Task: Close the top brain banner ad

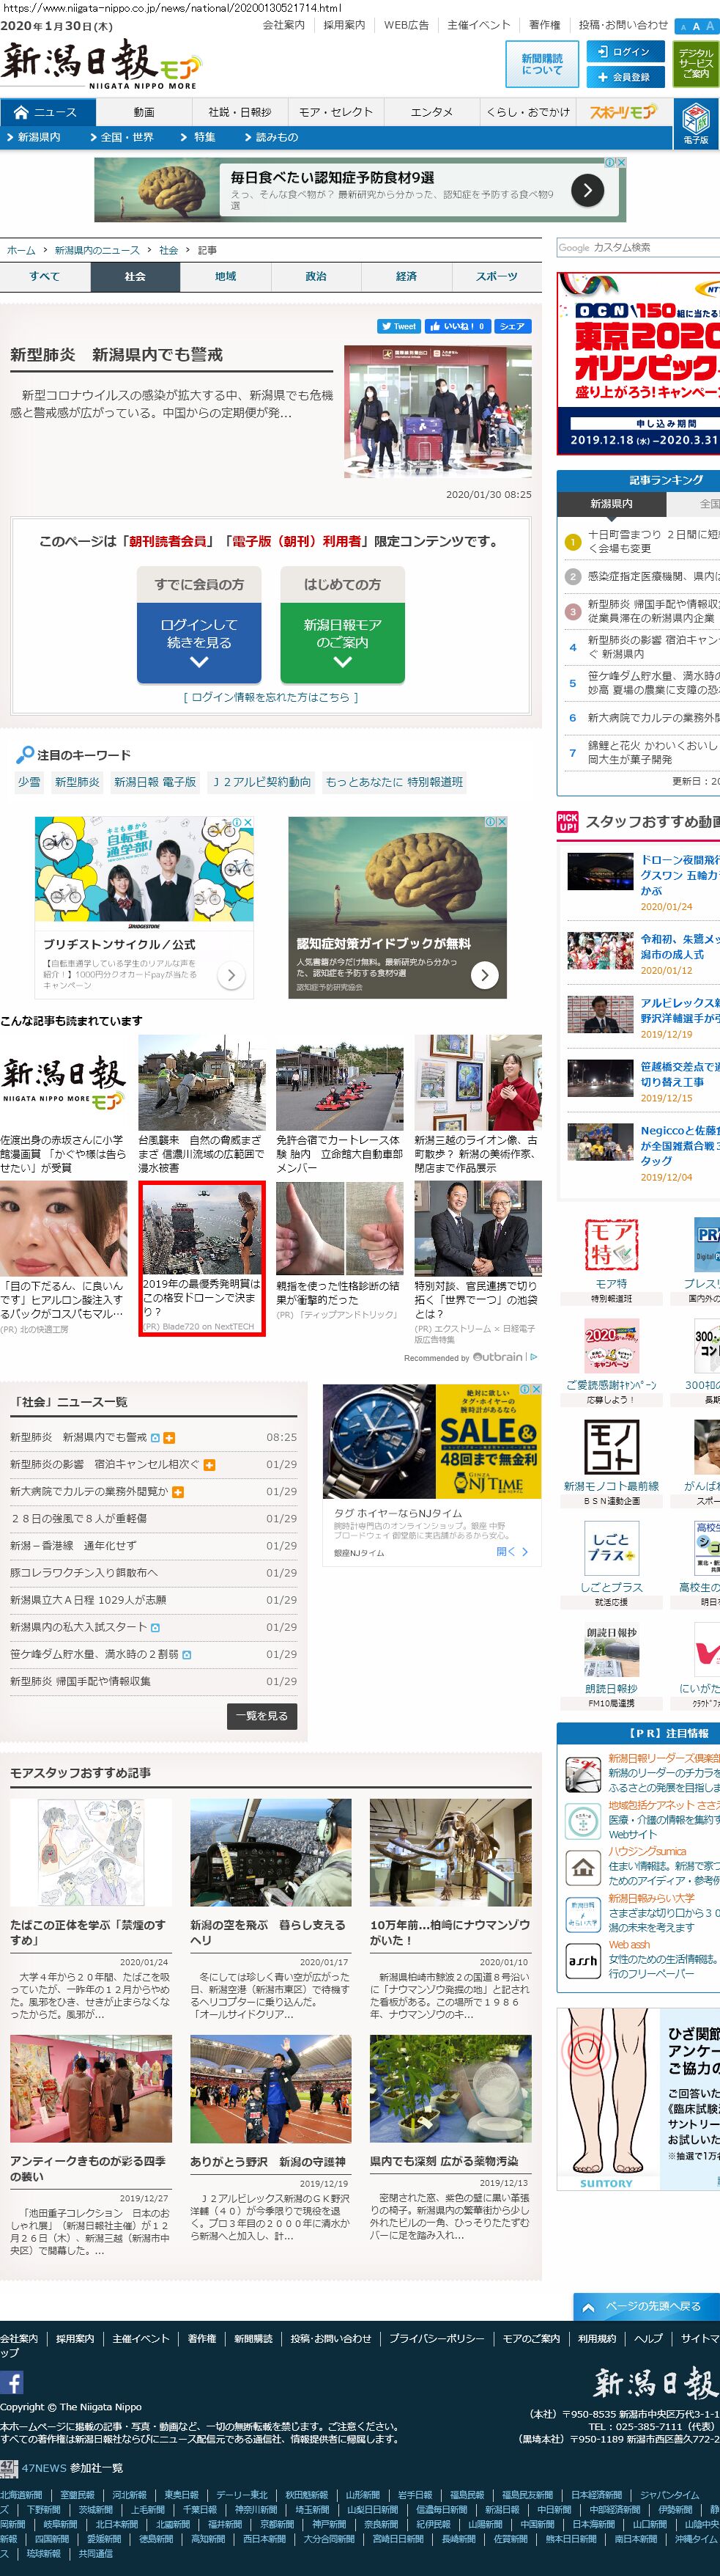Action: (x=620, y=162)
